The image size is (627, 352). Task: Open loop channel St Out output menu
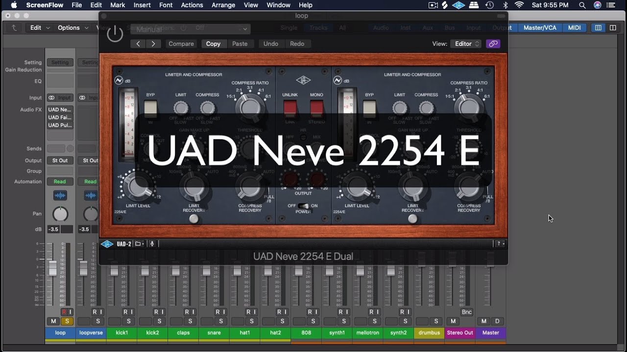pyautogui.click(x=60, y=160)
